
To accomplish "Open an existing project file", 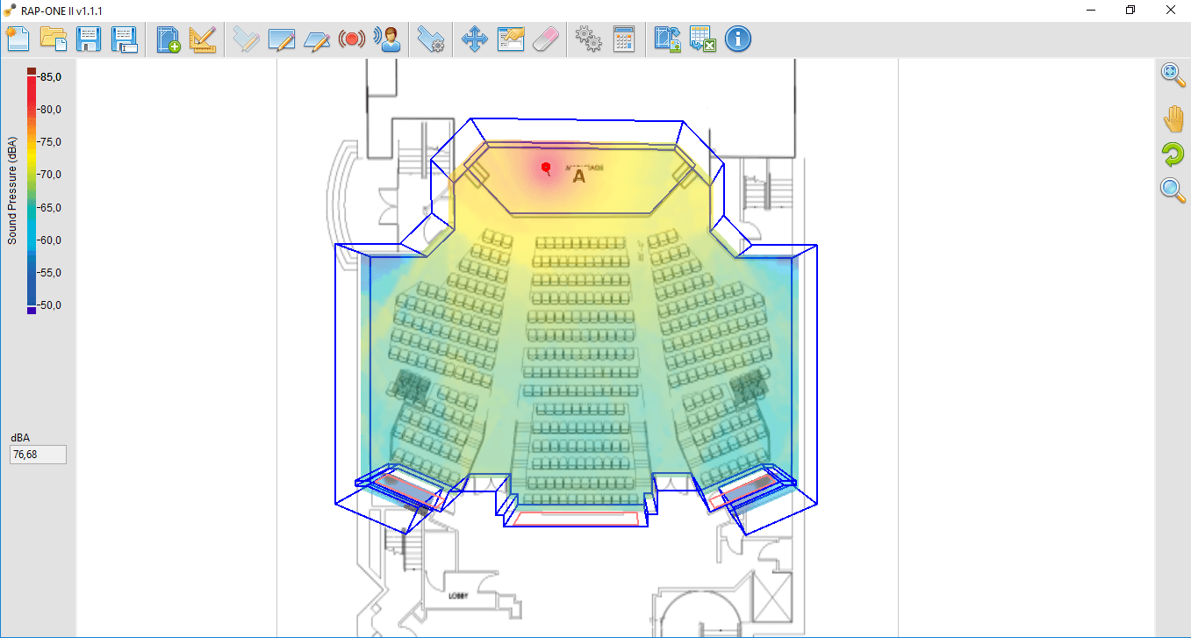I will [54, 39].
